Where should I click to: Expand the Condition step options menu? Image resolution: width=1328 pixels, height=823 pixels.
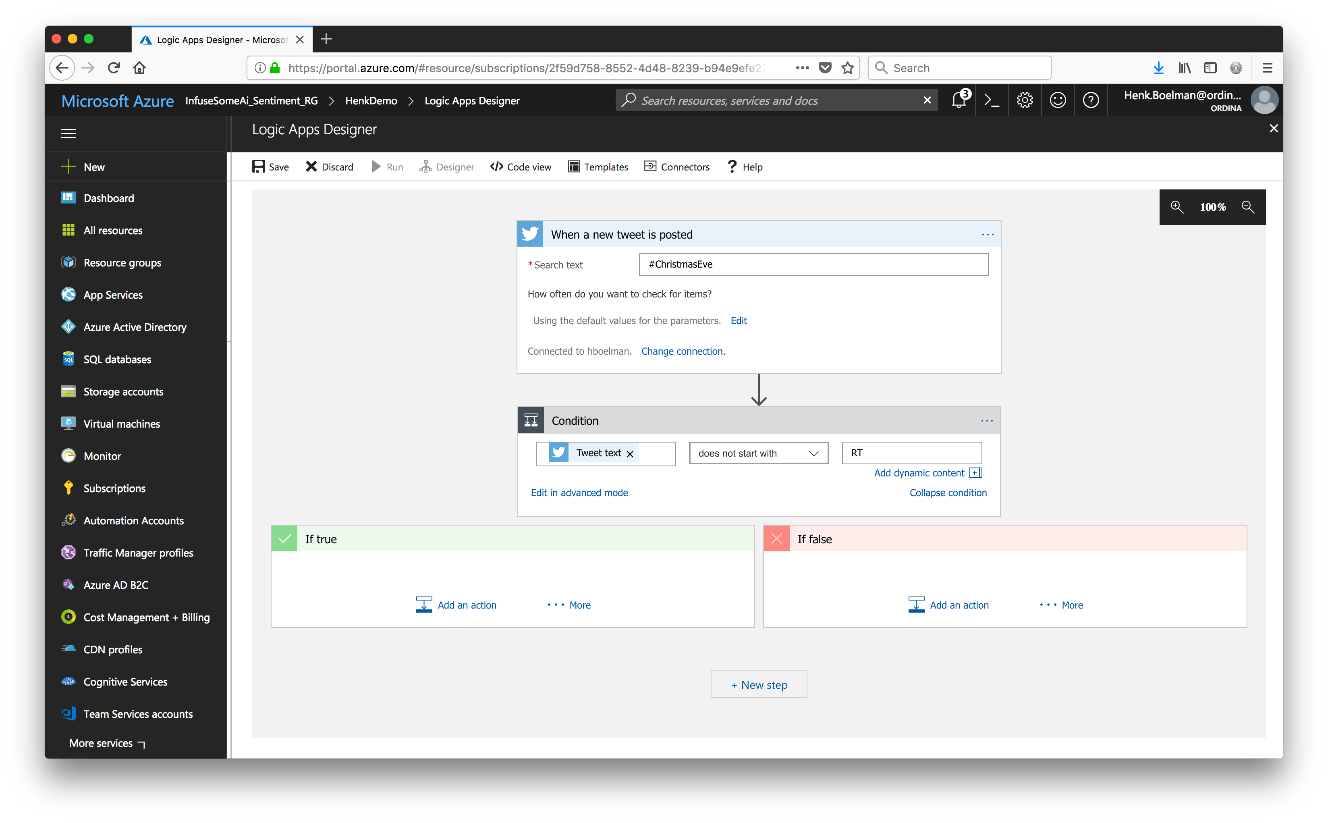coord(986,420)
